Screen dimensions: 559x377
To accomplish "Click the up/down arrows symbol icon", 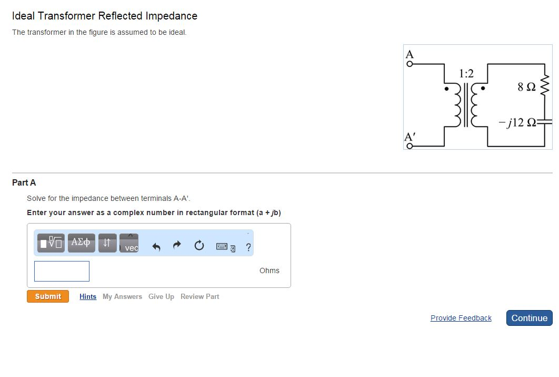I will 107,243.
